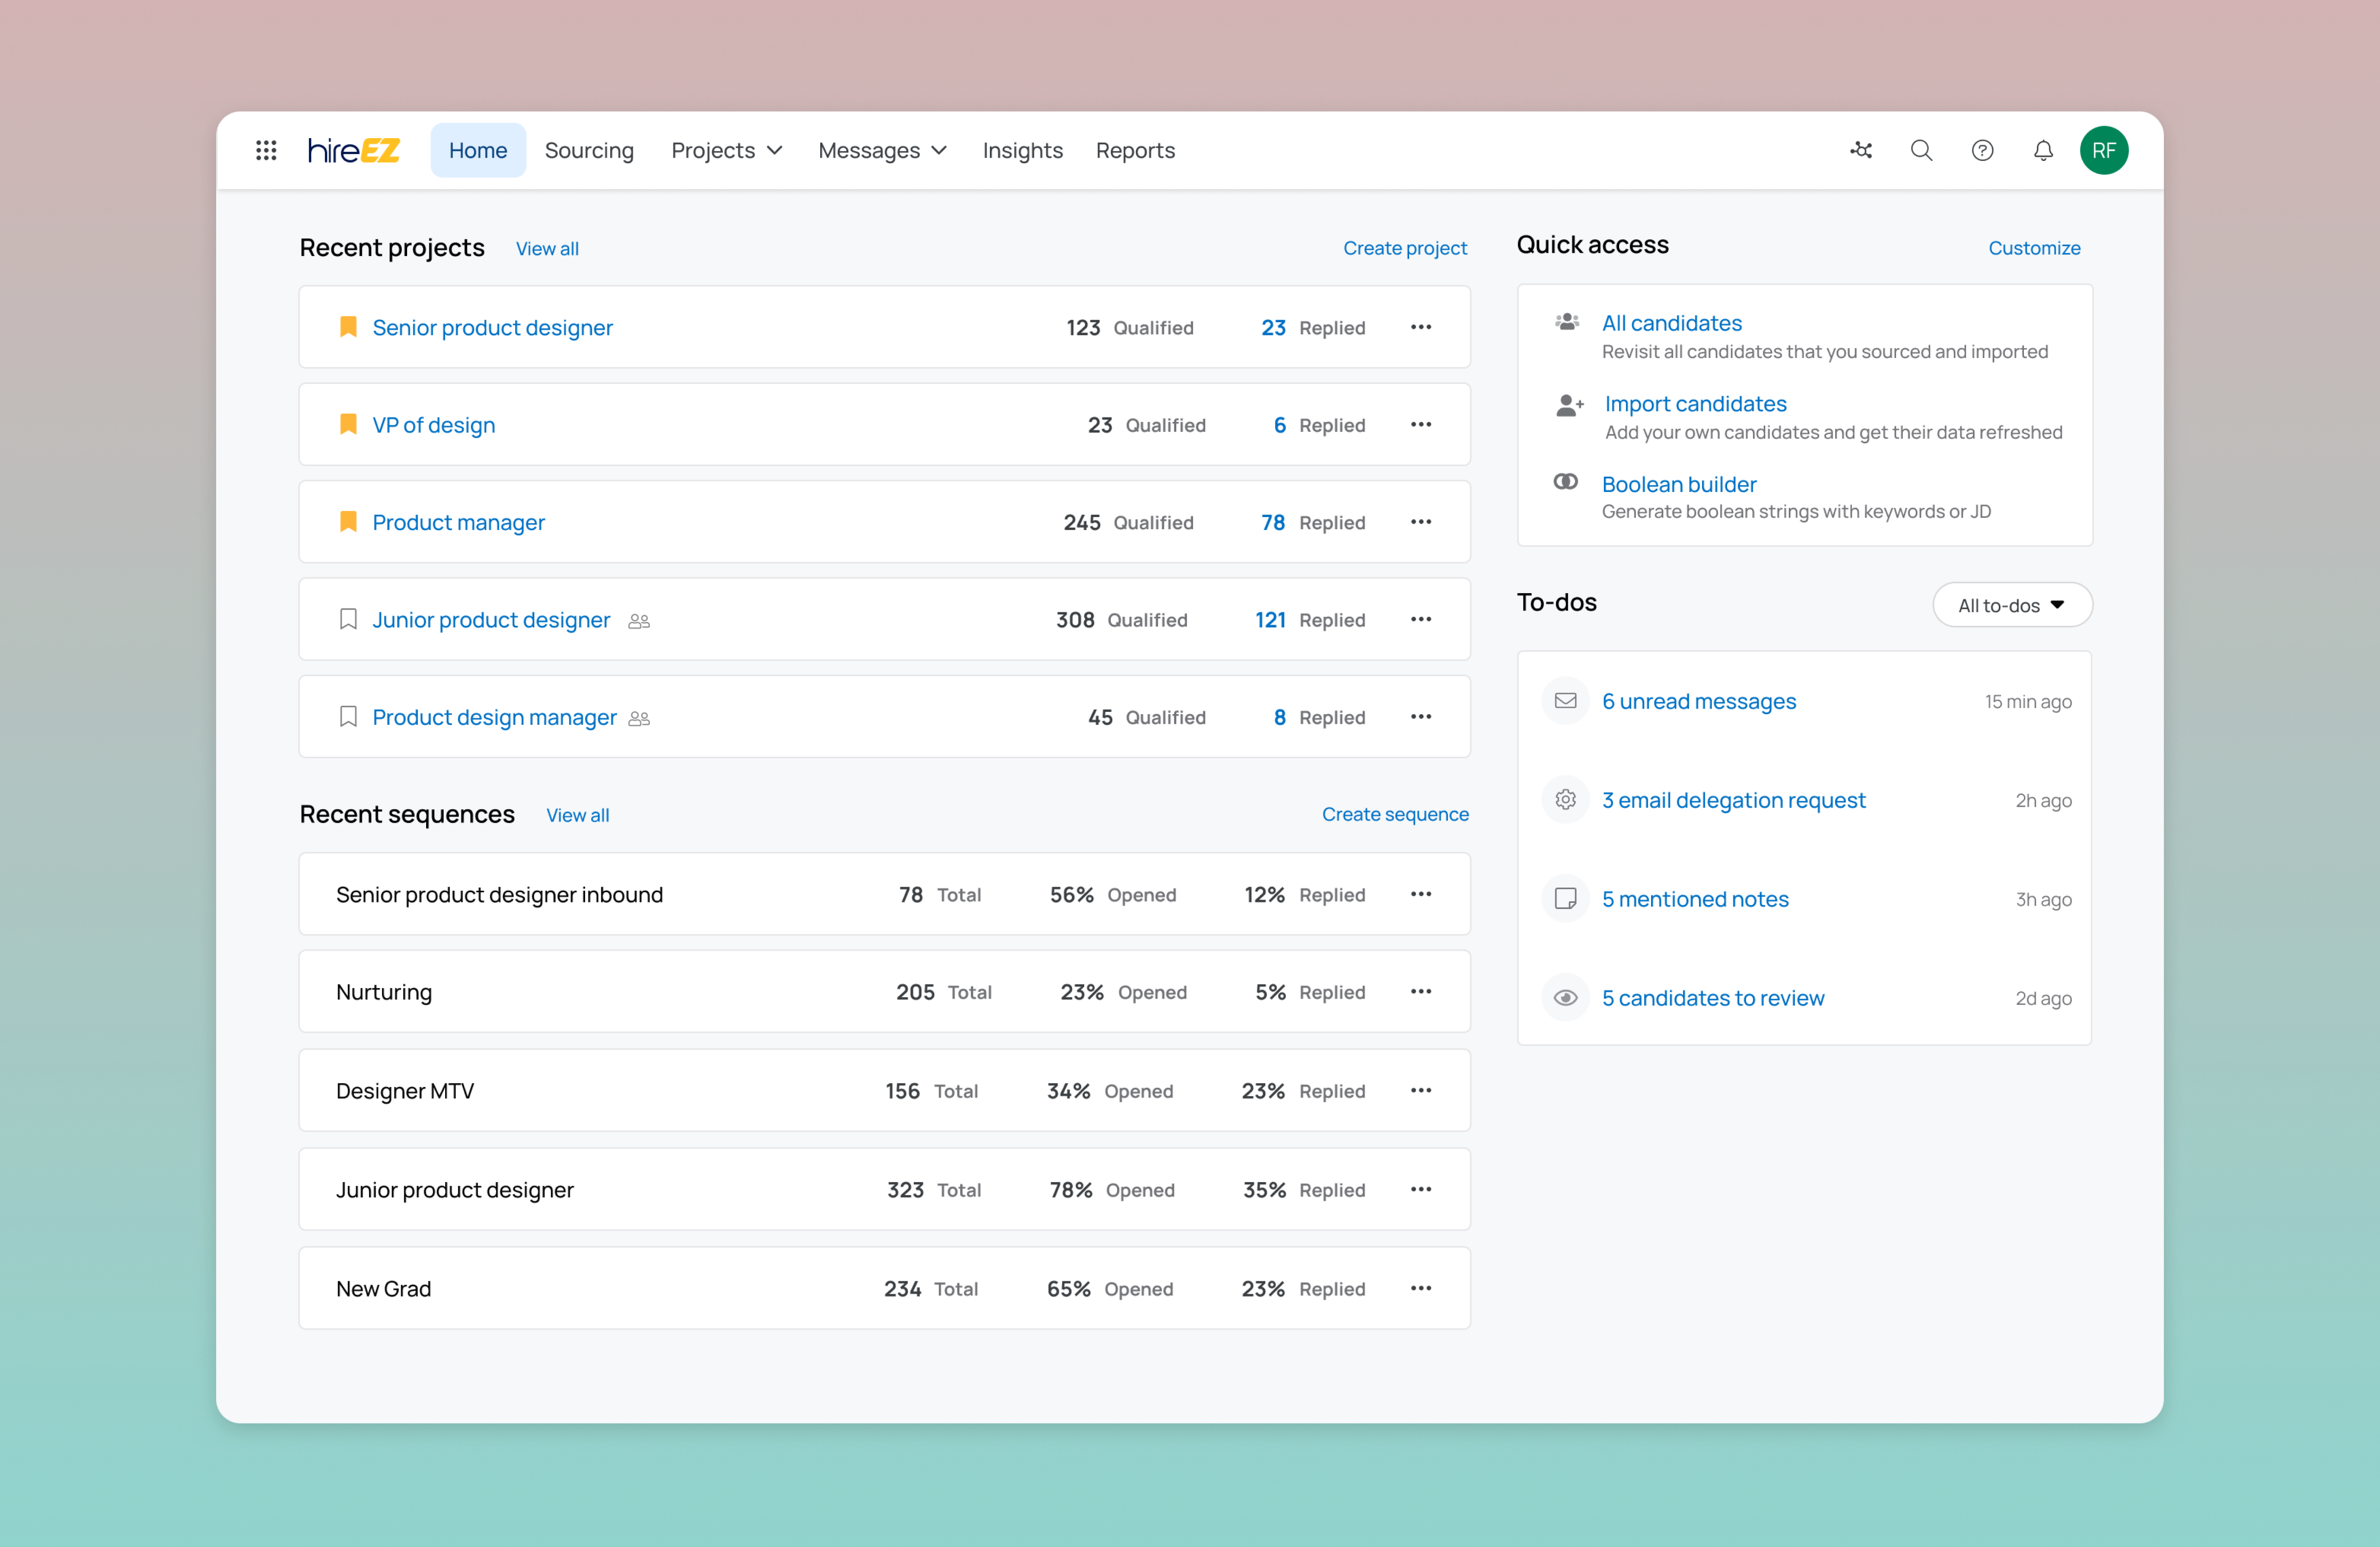The height and width of the screenshot is (1547, 2380).
Task: Open the RF user avatar menu
Action: [2104, 150]
